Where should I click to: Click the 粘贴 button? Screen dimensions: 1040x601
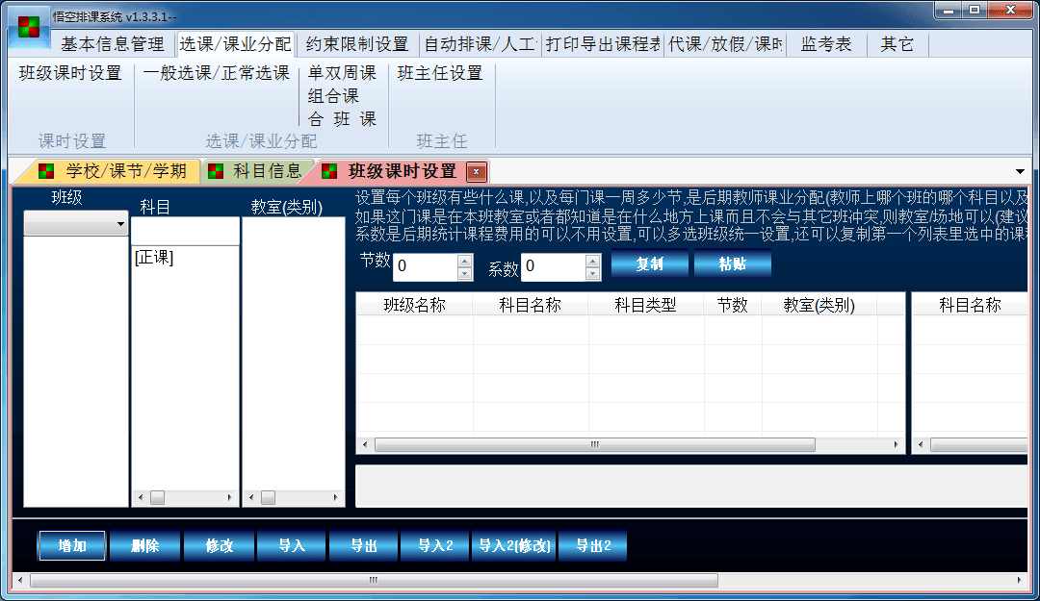[733, 264]
